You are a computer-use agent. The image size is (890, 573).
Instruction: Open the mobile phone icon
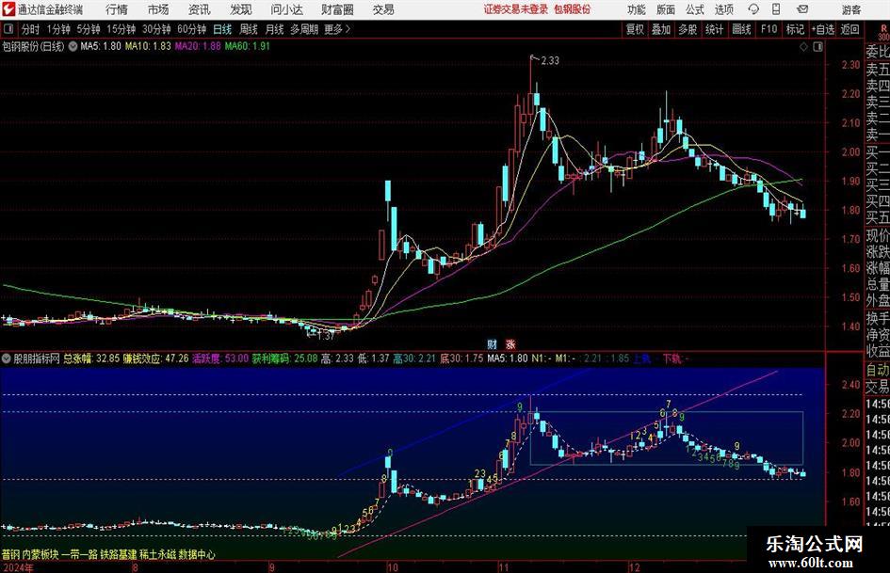[x=776, y=9]
